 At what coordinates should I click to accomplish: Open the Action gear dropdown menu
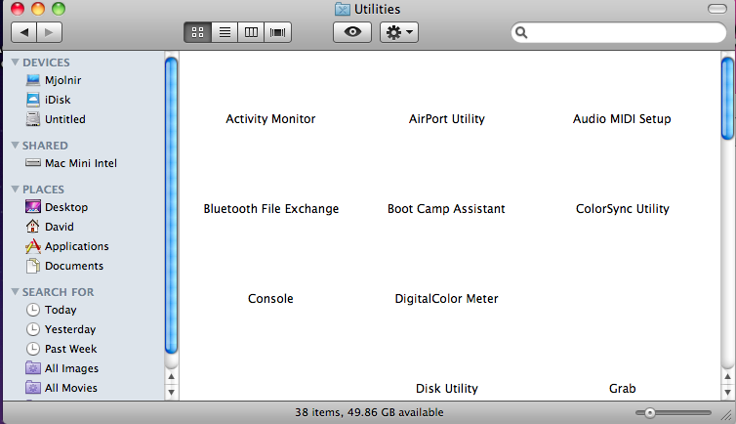[399, 32]
